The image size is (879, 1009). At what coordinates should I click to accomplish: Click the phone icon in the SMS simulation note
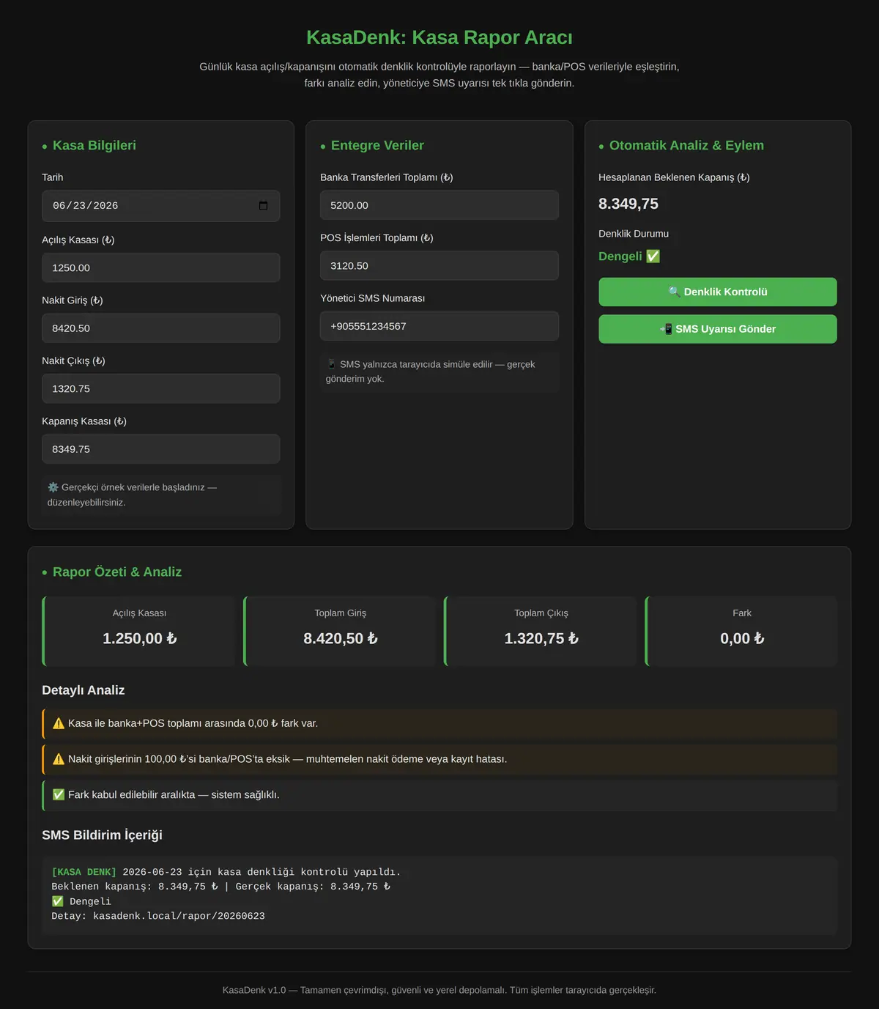[x=332, y=364]
